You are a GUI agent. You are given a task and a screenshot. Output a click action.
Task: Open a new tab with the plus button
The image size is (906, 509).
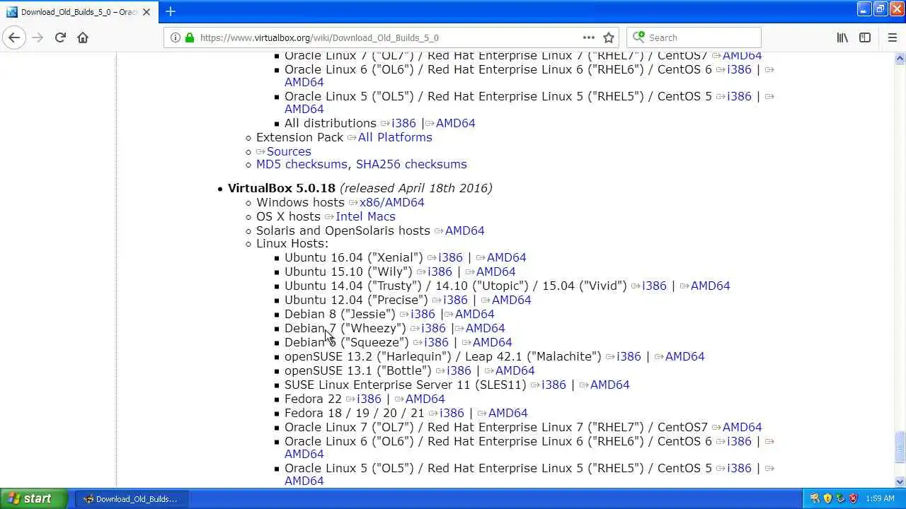[171, 11]
